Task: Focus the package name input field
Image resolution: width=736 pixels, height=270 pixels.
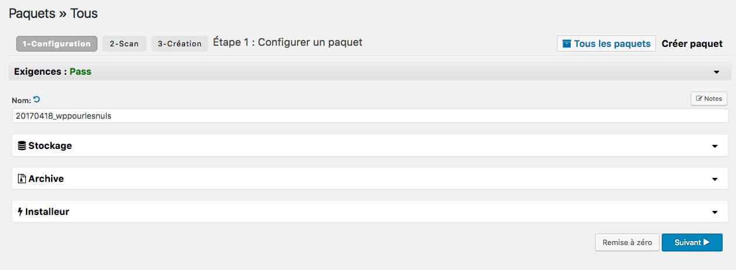Action: 370,115
